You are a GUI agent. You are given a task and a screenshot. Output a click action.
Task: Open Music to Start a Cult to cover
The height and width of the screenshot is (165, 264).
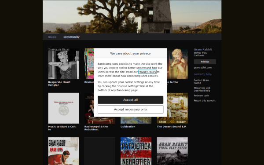click(63, 108)
